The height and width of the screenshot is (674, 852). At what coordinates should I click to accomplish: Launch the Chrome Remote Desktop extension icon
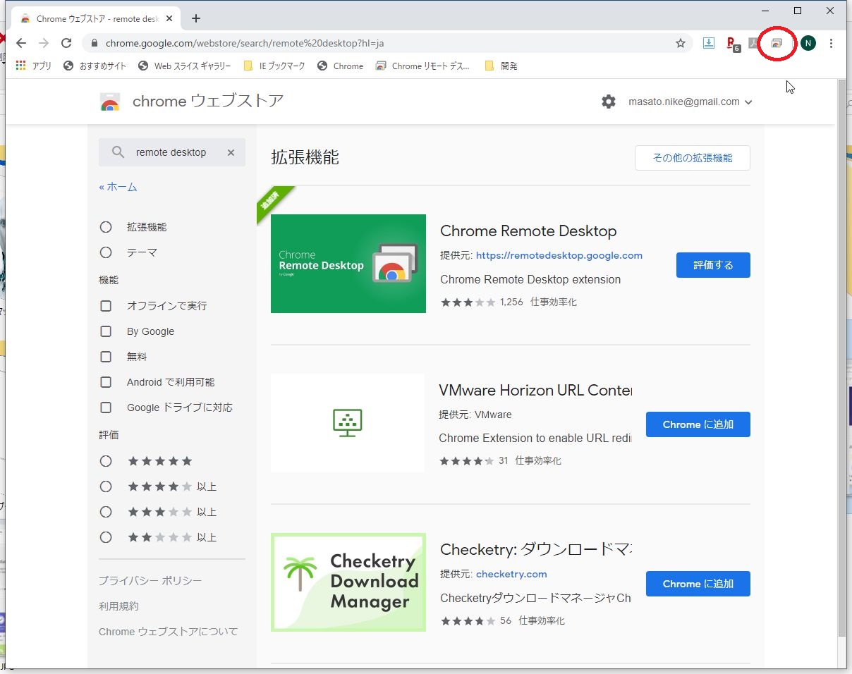click(x=777, y=44)
